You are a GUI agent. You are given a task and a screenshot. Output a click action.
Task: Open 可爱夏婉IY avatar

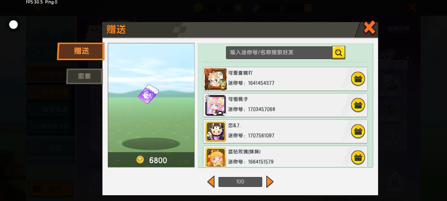tap(215, 79)
